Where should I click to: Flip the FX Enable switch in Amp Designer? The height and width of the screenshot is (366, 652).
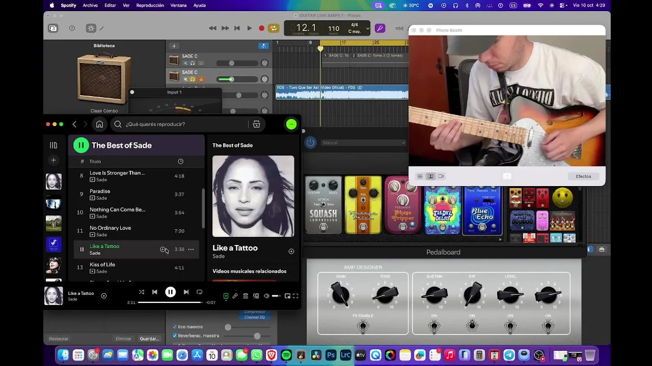[363, 326]
